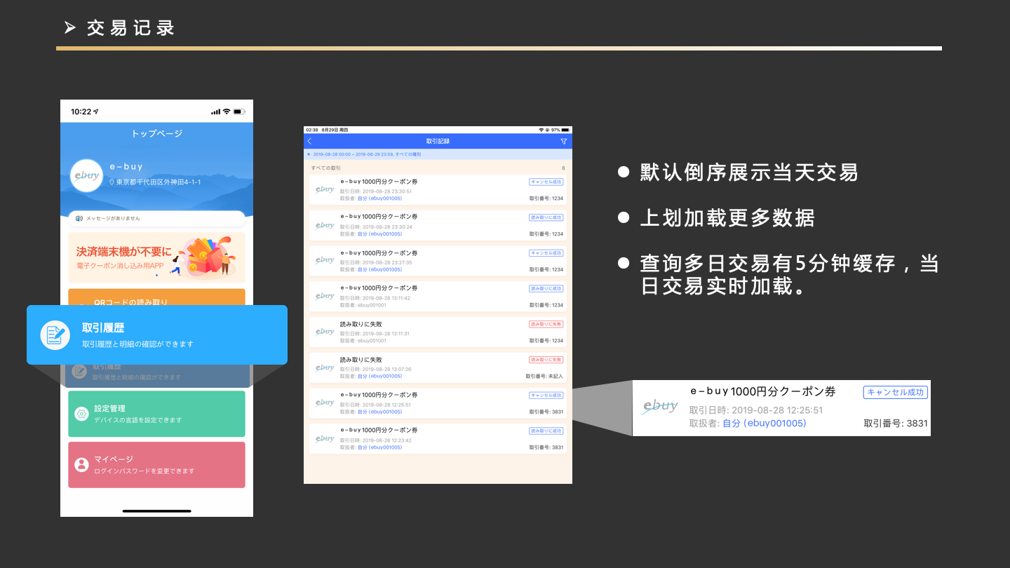Viewport: 1010px width, 568px height.
Task: Tap the date range filter summary bar
Action: (x=438, y=154)
